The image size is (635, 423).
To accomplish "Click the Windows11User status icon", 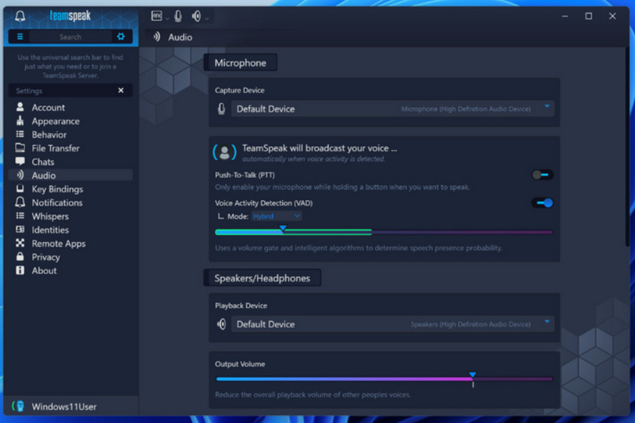I will 19,406.
